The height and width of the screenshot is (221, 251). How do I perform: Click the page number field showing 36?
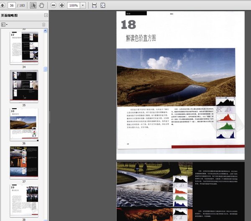click(12, 5)
